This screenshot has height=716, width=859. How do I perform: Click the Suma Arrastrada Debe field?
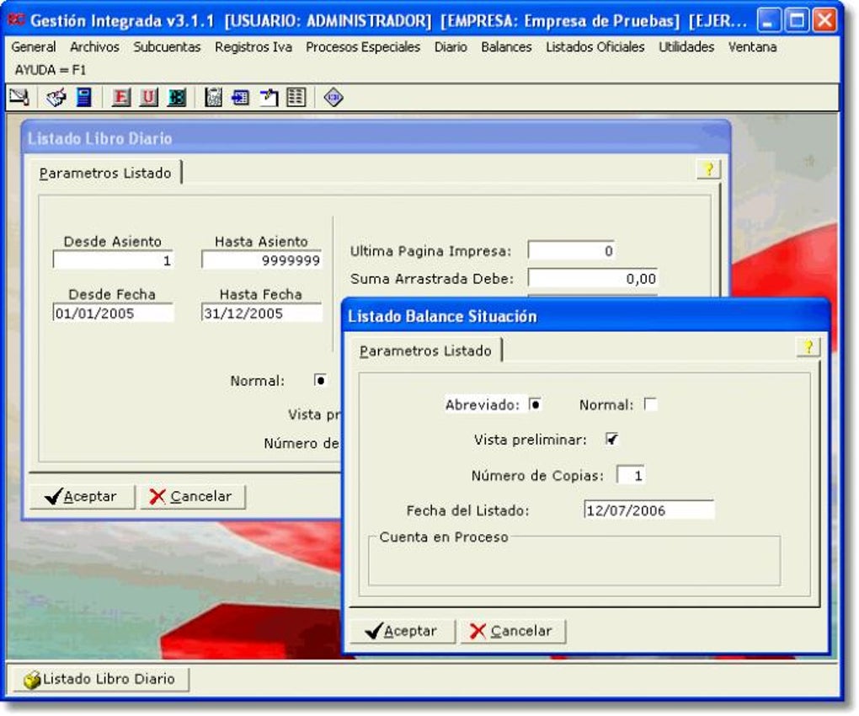592,278
